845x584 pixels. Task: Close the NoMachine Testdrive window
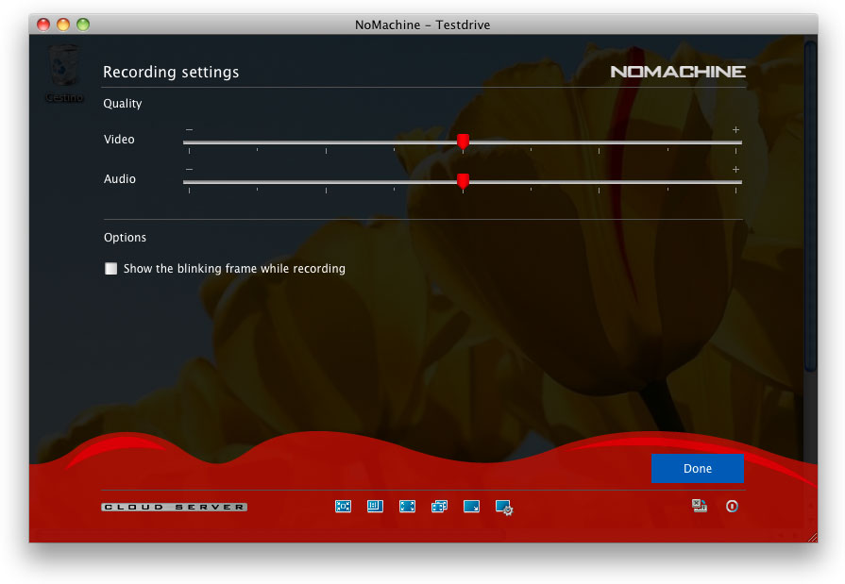[44, 25]
